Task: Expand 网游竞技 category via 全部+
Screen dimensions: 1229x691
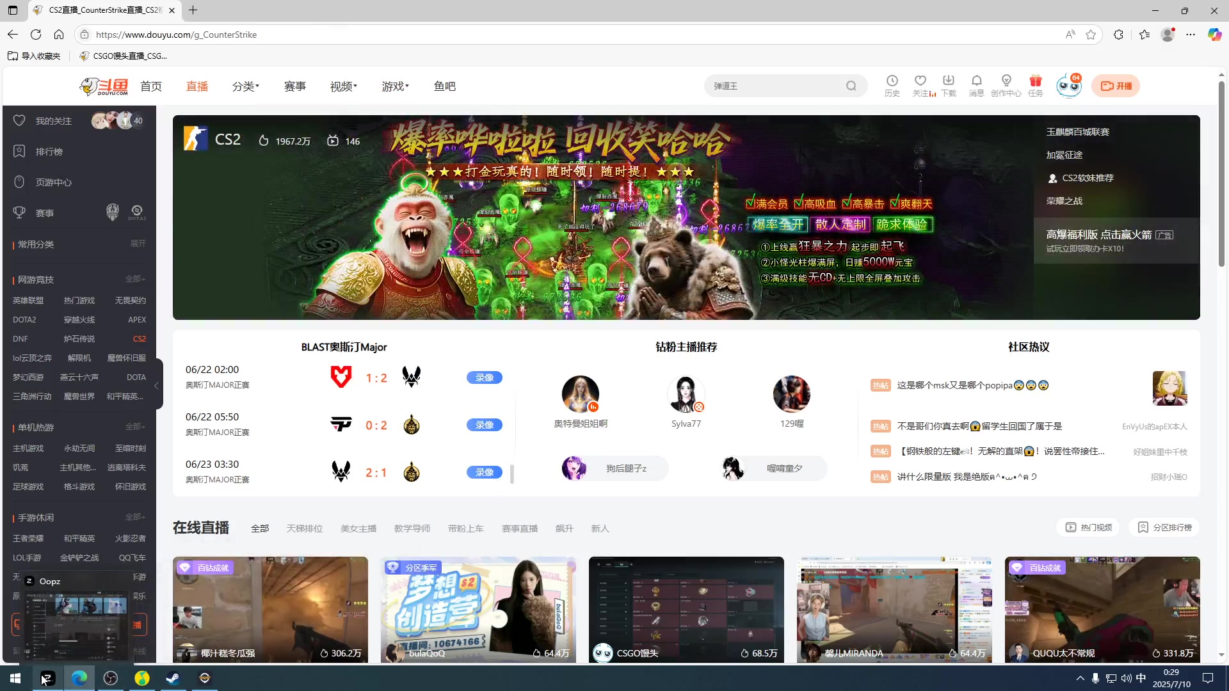Action: (x=136, y=279)
